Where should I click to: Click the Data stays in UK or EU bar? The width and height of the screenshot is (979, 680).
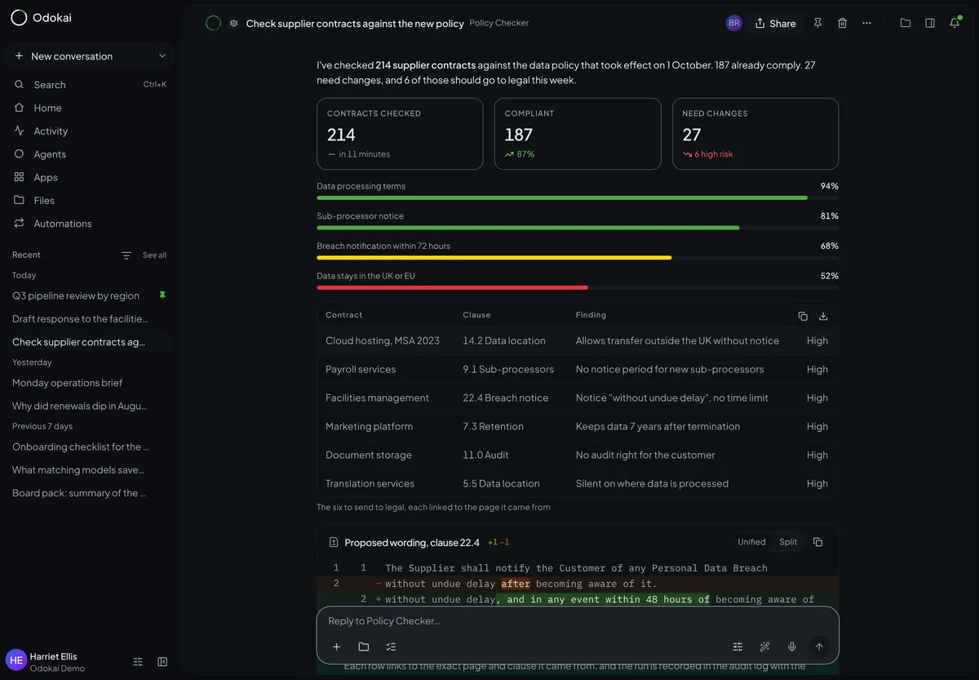point(578,287)
